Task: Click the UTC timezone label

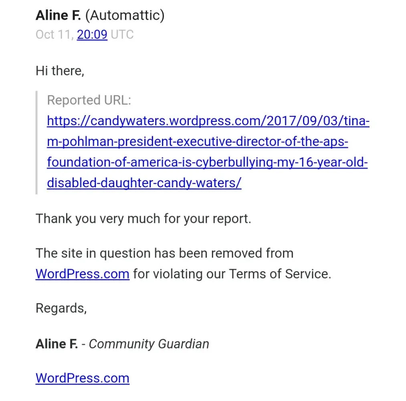Action: pos(122,34)
